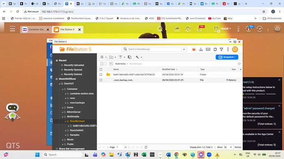Screen dimensions: 284x159
Task: Click the File Station remote upload icon
Action: pyautogui.click(x=201, y=49)
